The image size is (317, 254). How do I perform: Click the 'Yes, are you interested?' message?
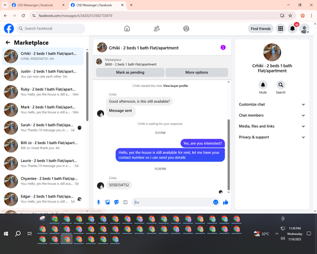point(203,144)
